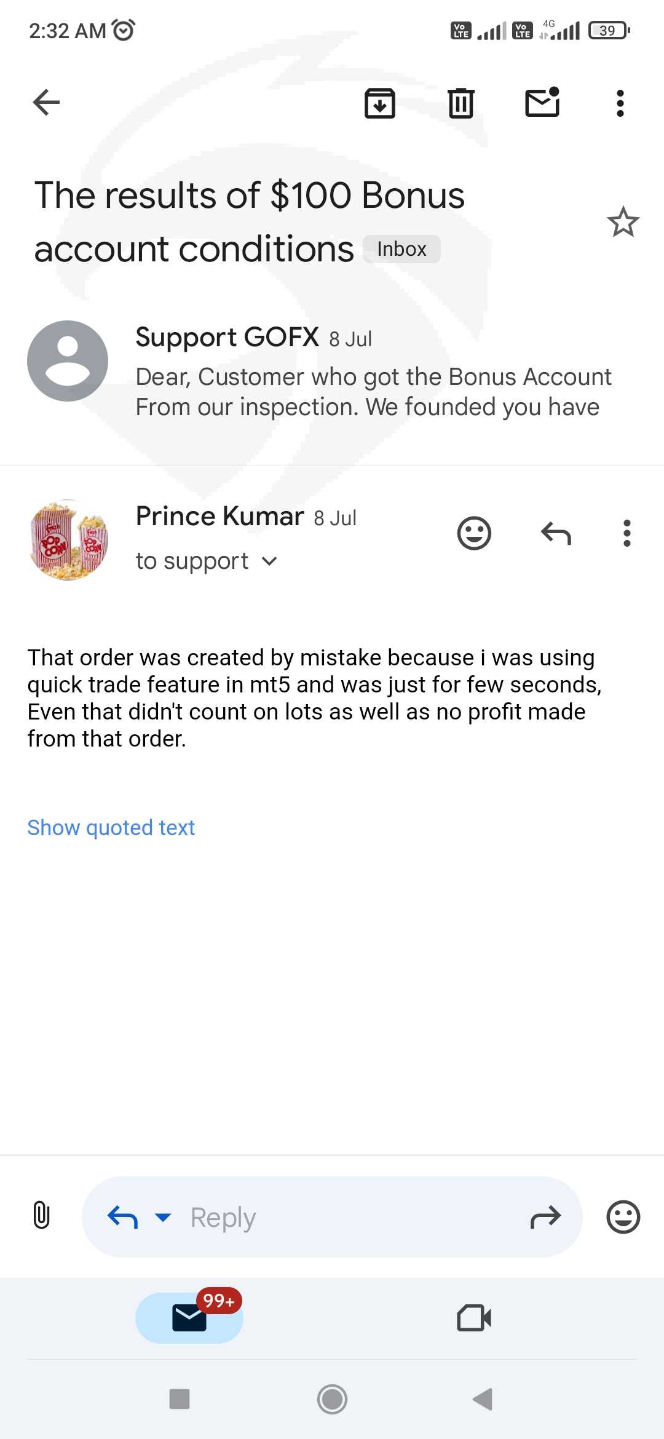Open more options for Prince Kumar's message
Screen dimensions: 664x1439
pos(626,533)
